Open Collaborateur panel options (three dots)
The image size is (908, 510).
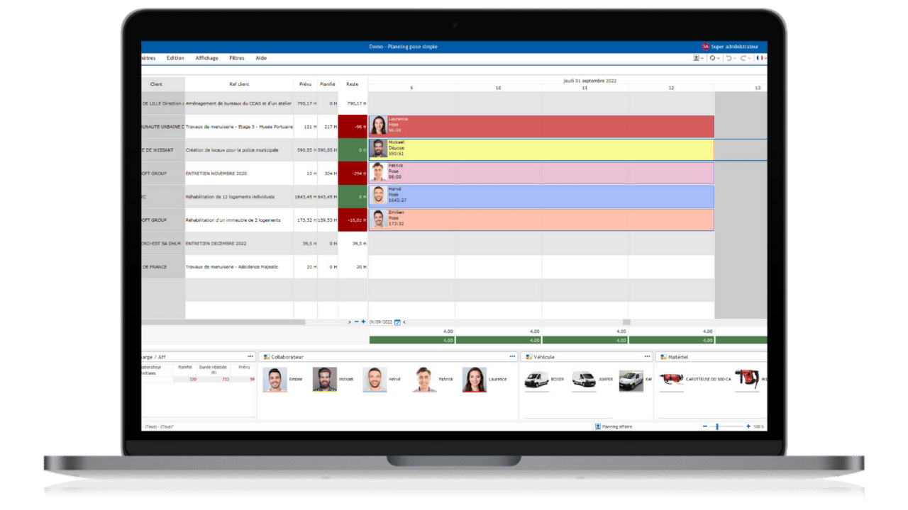pos(512,356)
